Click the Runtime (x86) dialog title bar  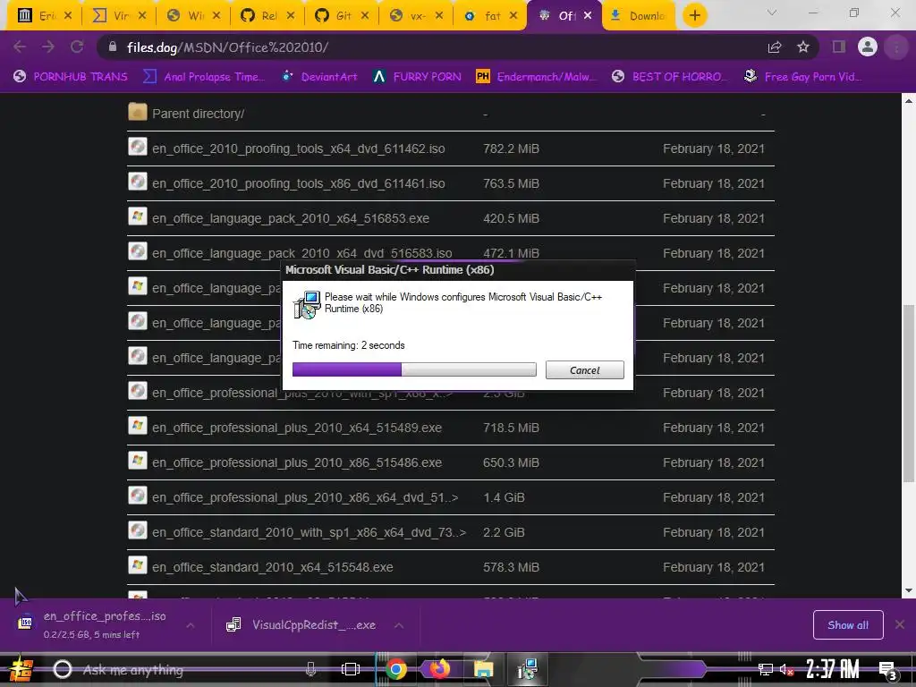(x=459, y=270)
